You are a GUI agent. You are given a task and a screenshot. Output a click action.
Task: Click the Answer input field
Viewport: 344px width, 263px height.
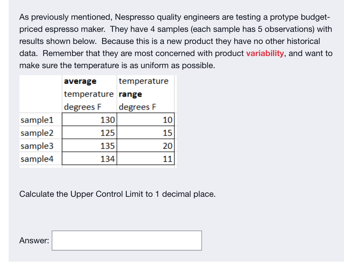[x=127, y=240]
